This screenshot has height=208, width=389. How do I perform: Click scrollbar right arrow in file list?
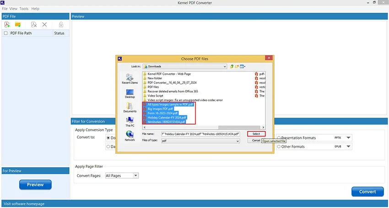pos(263,127)
